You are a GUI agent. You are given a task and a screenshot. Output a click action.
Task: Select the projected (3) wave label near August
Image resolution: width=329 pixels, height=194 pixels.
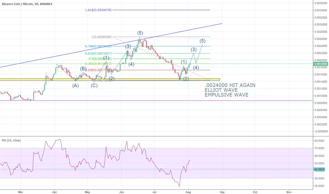click(193, 49)
